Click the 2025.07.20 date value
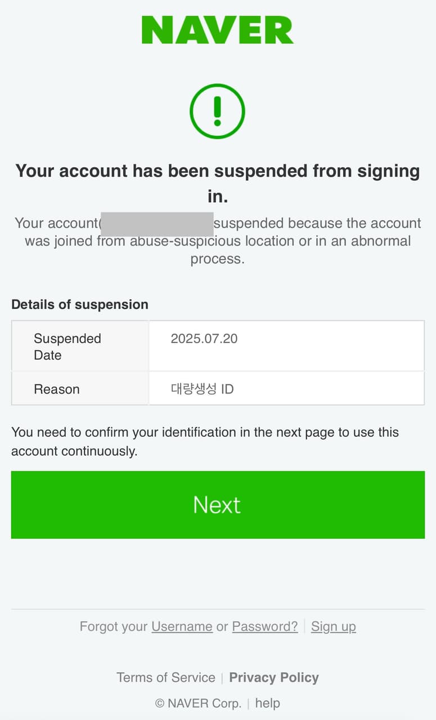 click(204, 338)
